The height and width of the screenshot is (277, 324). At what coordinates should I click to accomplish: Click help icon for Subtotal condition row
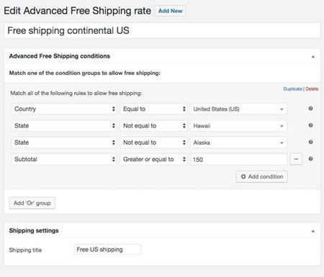310,159
